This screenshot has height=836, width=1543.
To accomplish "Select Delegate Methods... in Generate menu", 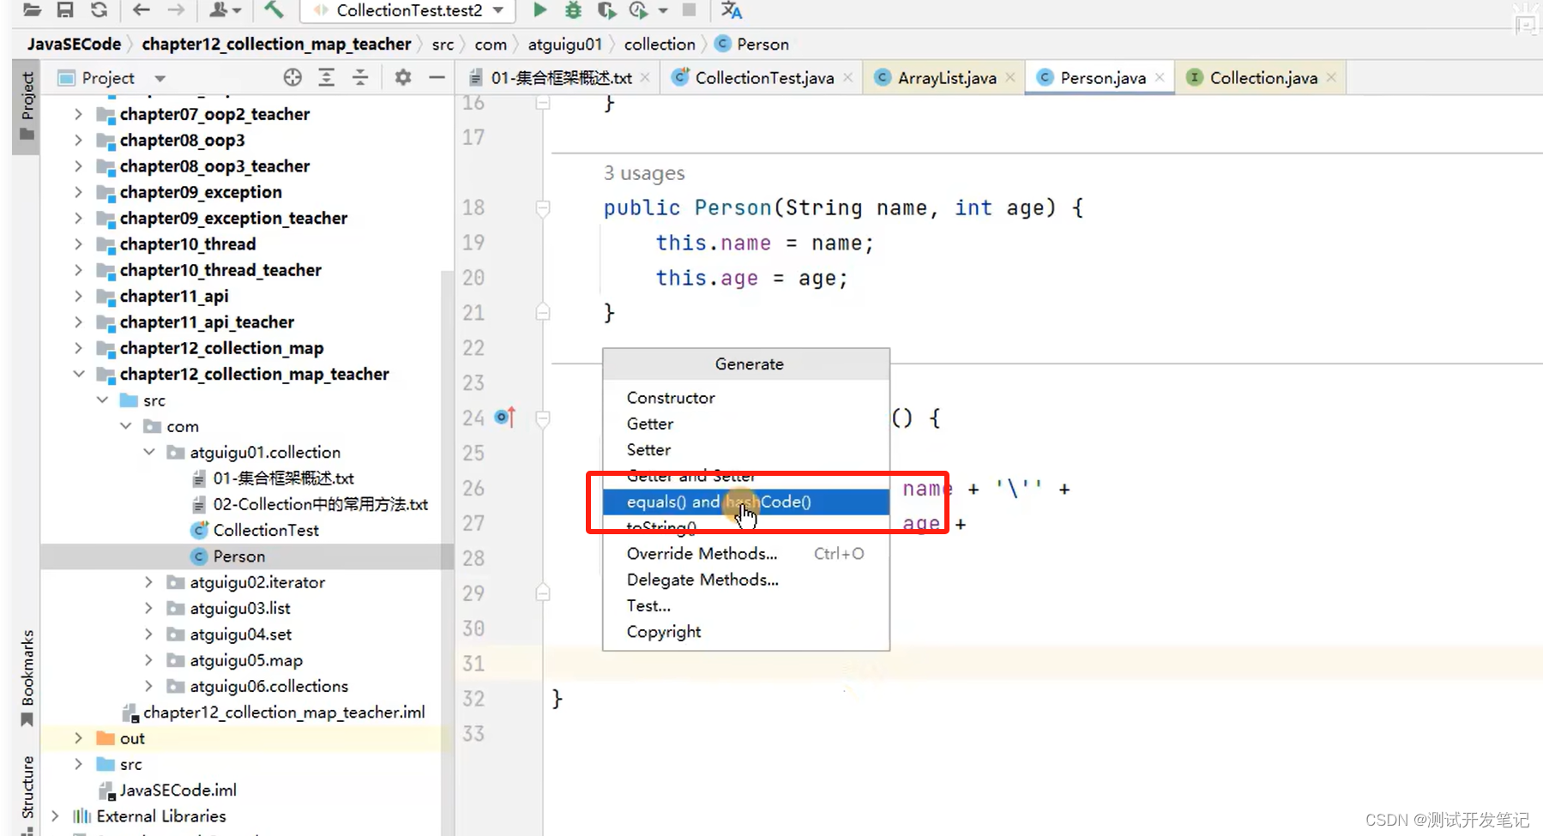I will pos(746,580).
